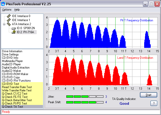Screen dimensions: 161x115
Task: Click the red Land T histogram chart
Action: tap(103, 70)
